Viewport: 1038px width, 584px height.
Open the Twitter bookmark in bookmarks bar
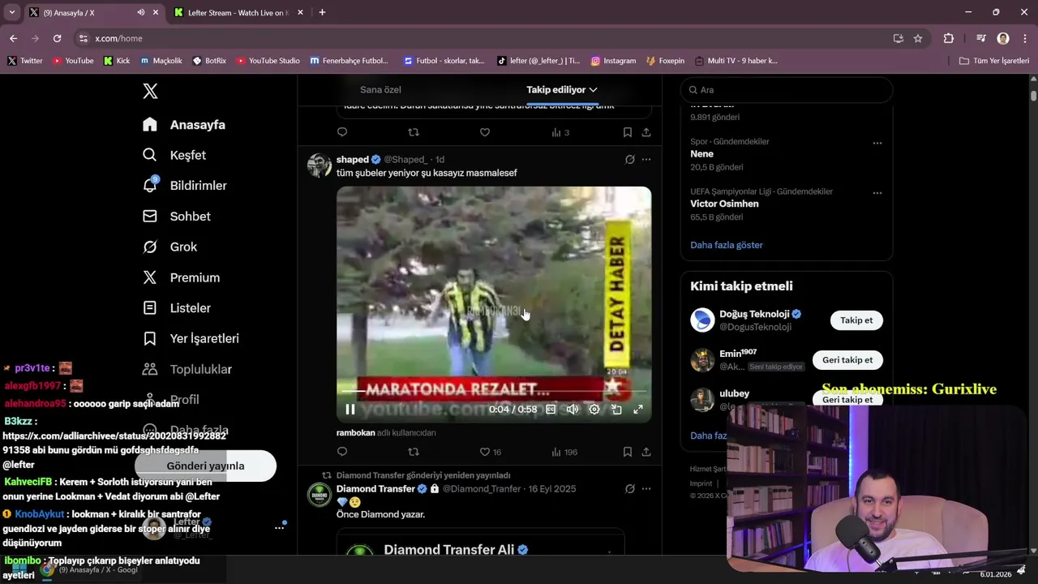[25, 61]
